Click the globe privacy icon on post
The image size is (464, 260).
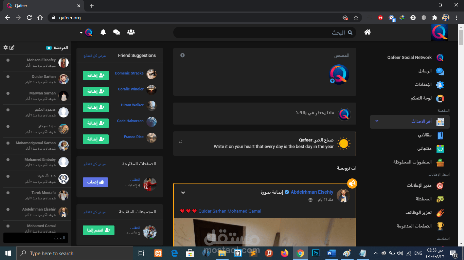310,200
